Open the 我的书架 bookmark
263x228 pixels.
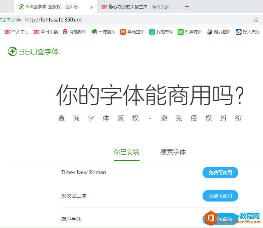[161, 32]
